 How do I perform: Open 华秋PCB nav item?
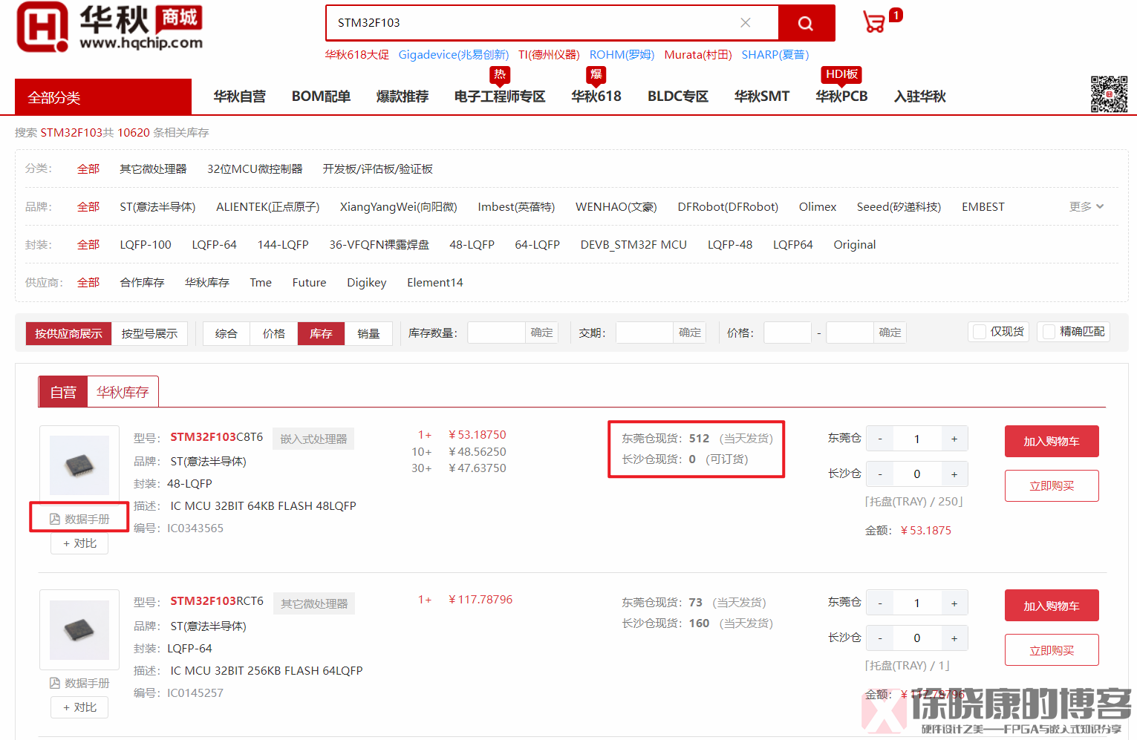coord(841,96)
